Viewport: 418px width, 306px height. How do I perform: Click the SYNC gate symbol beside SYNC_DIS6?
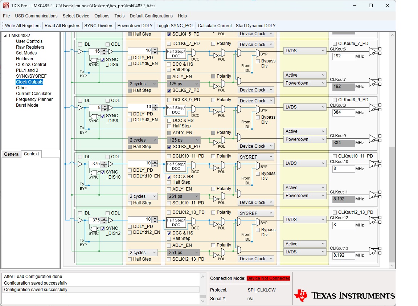tap(94, 60)
